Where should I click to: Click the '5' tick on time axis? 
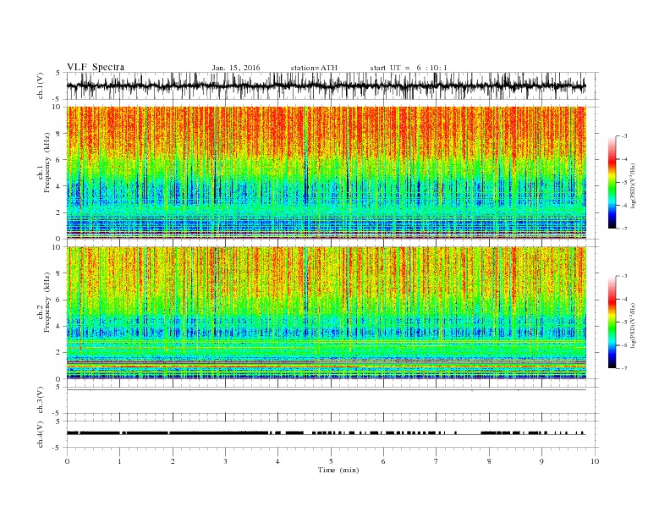point(331,461)
